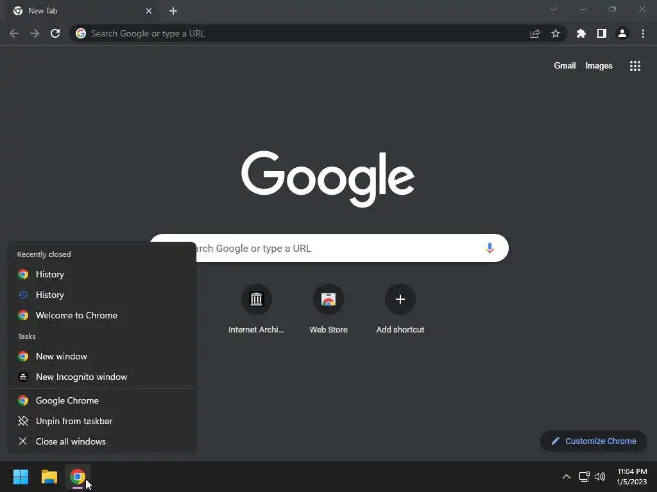
Task: Open the profile avatar icon
Action: click(622, 33)
